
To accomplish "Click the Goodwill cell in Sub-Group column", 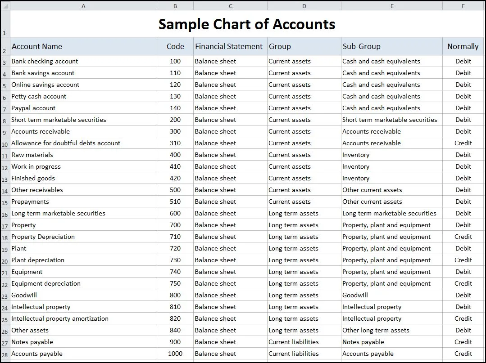I will (391, 295).
